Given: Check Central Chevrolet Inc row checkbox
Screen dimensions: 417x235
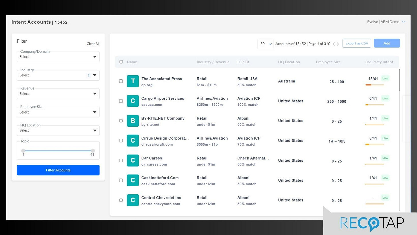Looking at the screenshot, I should point(121,200).
